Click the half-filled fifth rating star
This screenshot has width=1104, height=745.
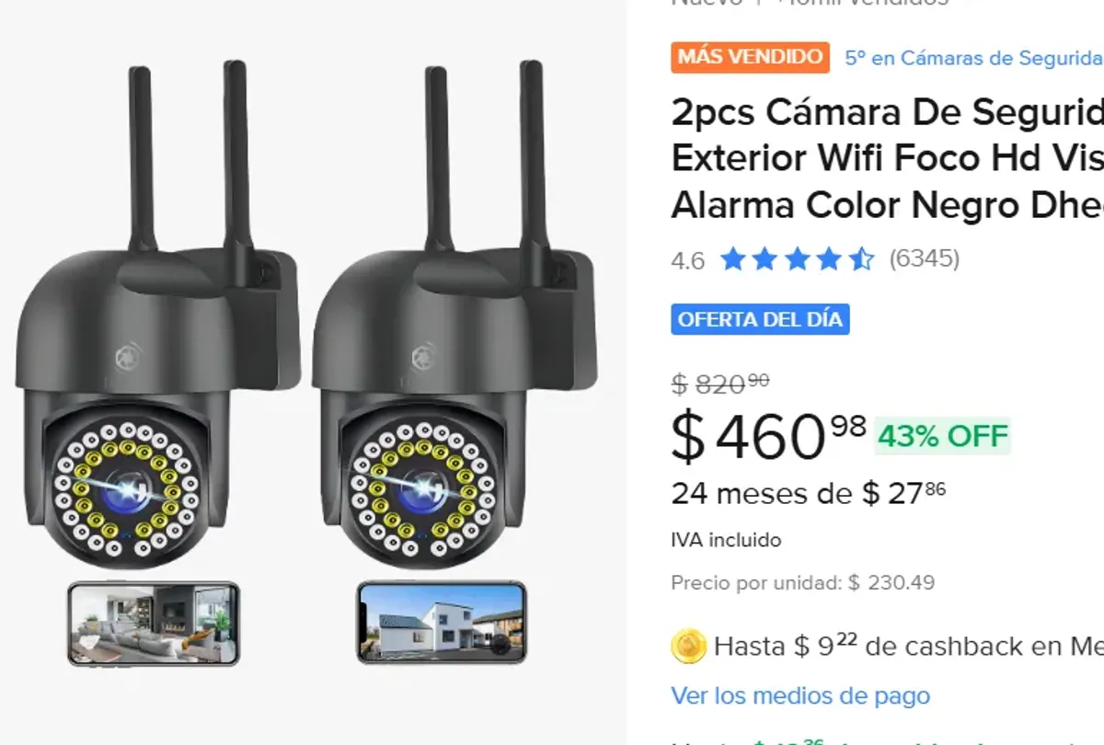coord(863,258)
